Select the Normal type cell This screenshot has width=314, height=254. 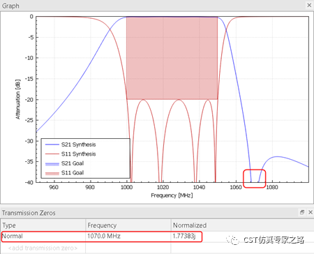[43, 237]
